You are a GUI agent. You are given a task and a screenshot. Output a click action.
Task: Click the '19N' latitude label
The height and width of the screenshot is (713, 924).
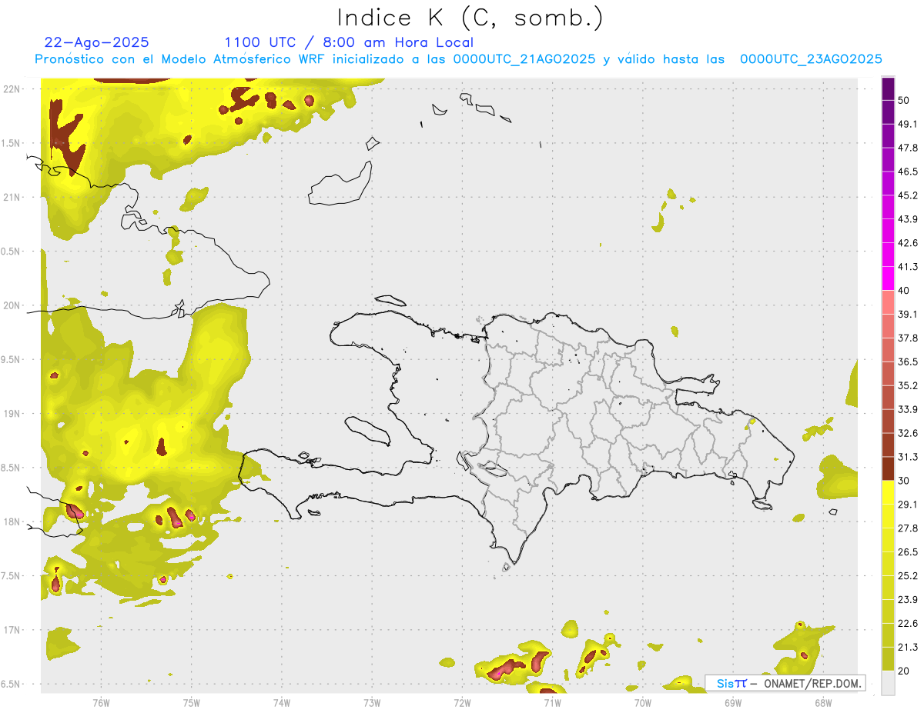point(13,413)
